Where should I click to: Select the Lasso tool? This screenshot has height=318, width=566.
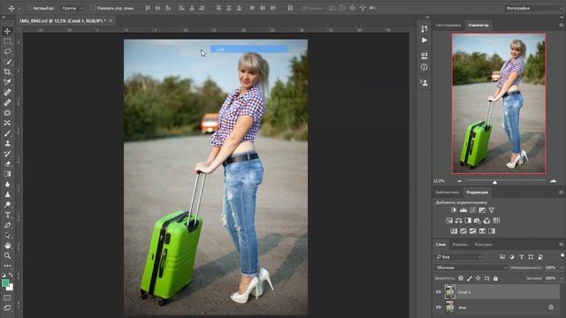[7, 51]
